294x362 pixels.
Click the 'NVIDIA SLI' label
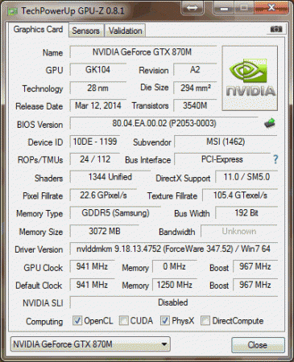pos(43,303)
